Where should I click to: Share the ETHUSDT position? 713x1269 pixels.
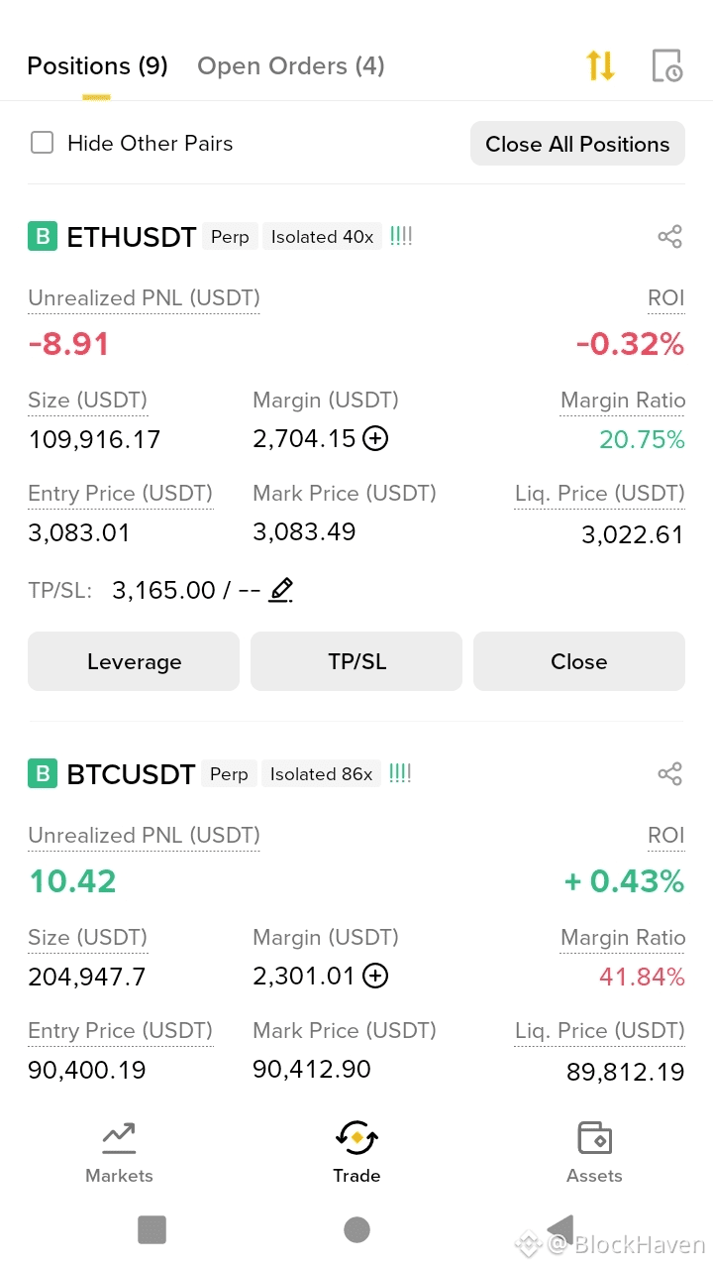(x=670, y=237)
